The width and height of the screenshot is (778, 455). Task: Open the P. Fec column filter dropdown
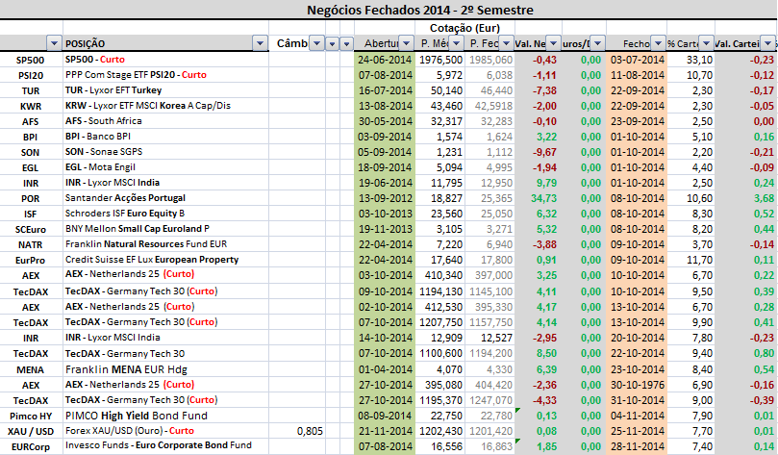pyautogui.click(x=506, y=43)
